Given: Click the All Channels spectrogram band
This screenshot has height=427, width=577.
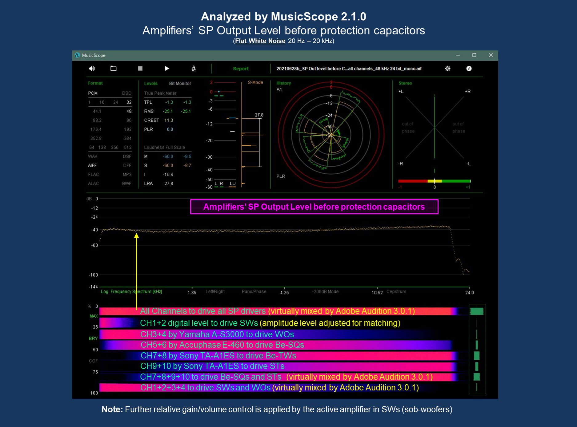Looking at the screenshot, I should [x=283, y=311].
